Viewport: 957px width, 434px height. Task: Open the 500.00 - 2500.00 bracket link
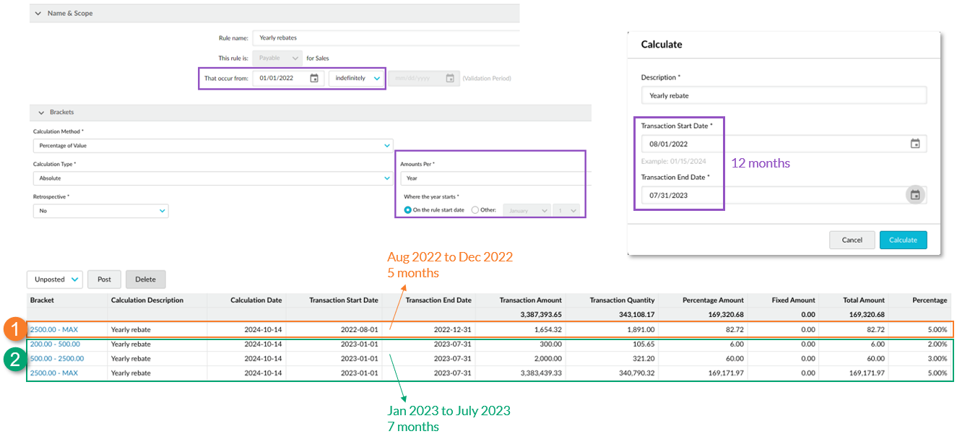click(x=57, y=358)
